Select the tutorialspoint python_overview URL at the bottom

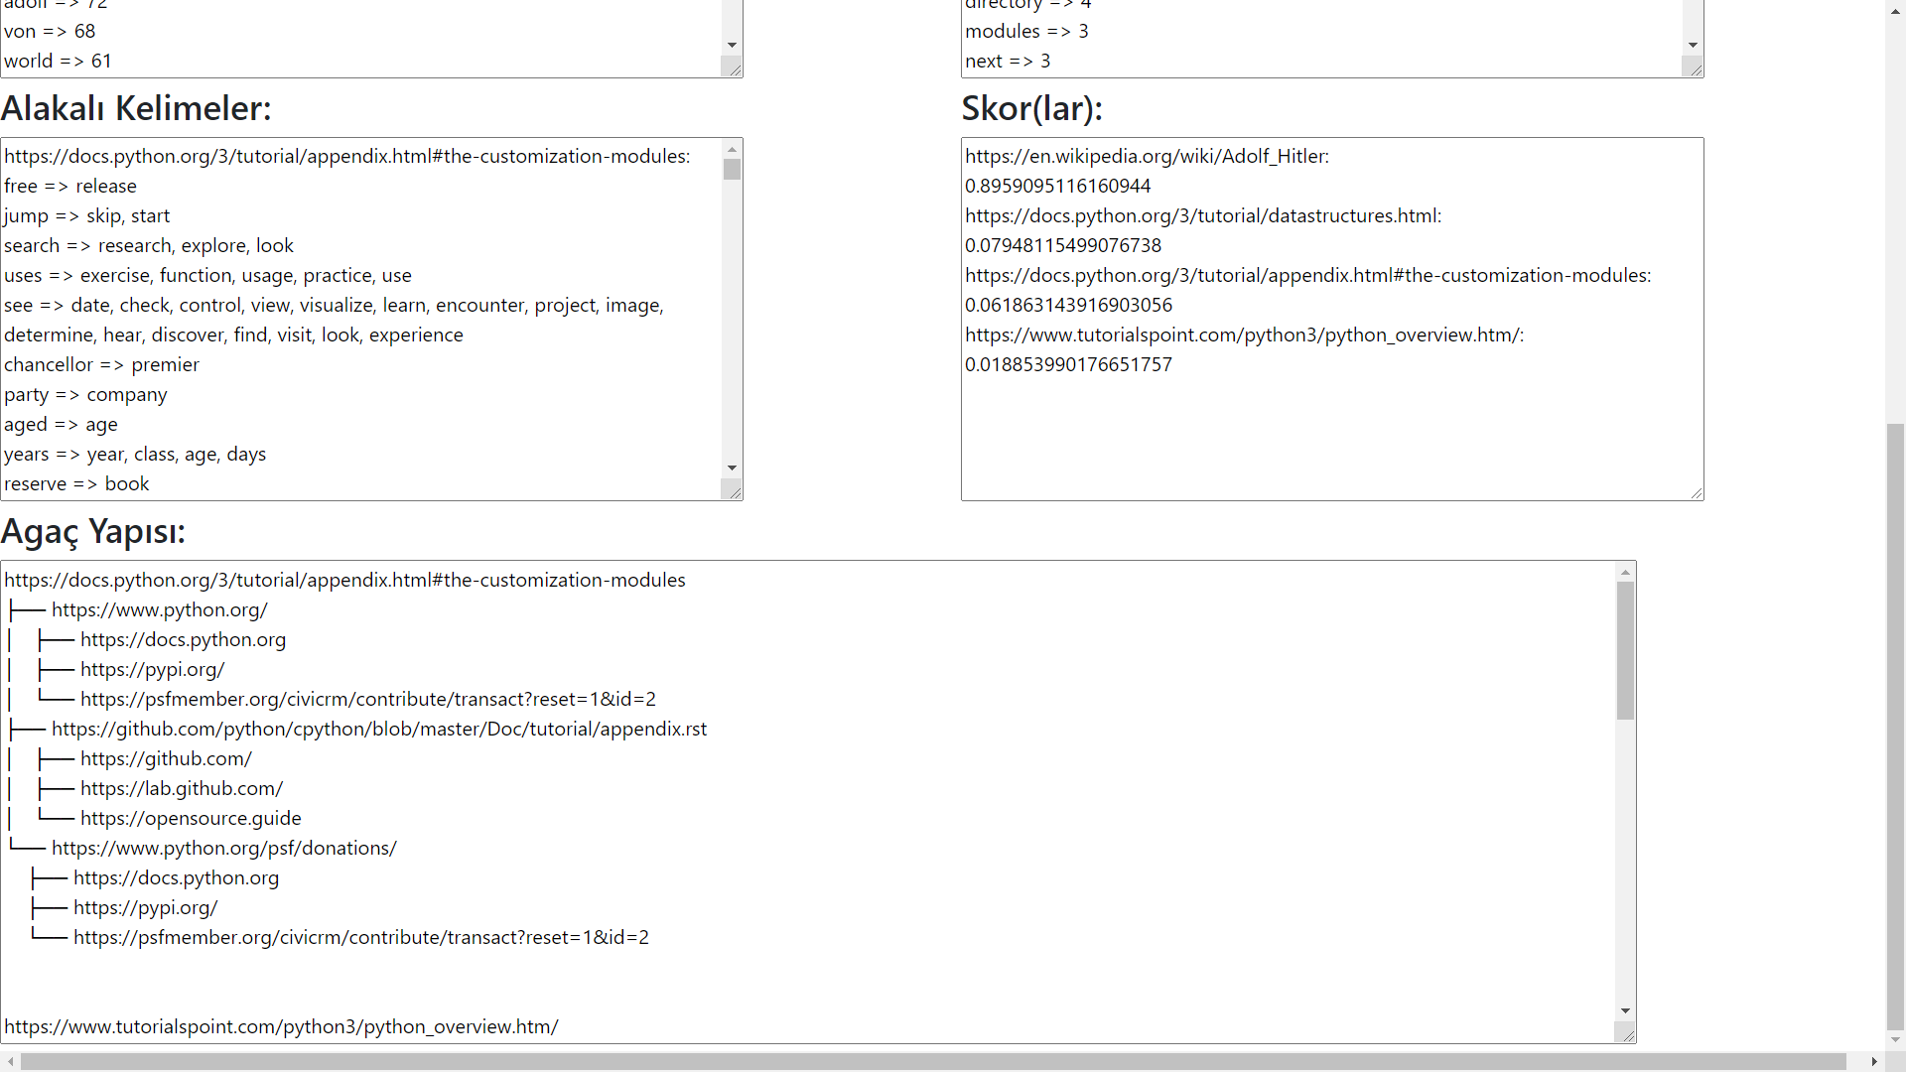[x=281, y=1026]
